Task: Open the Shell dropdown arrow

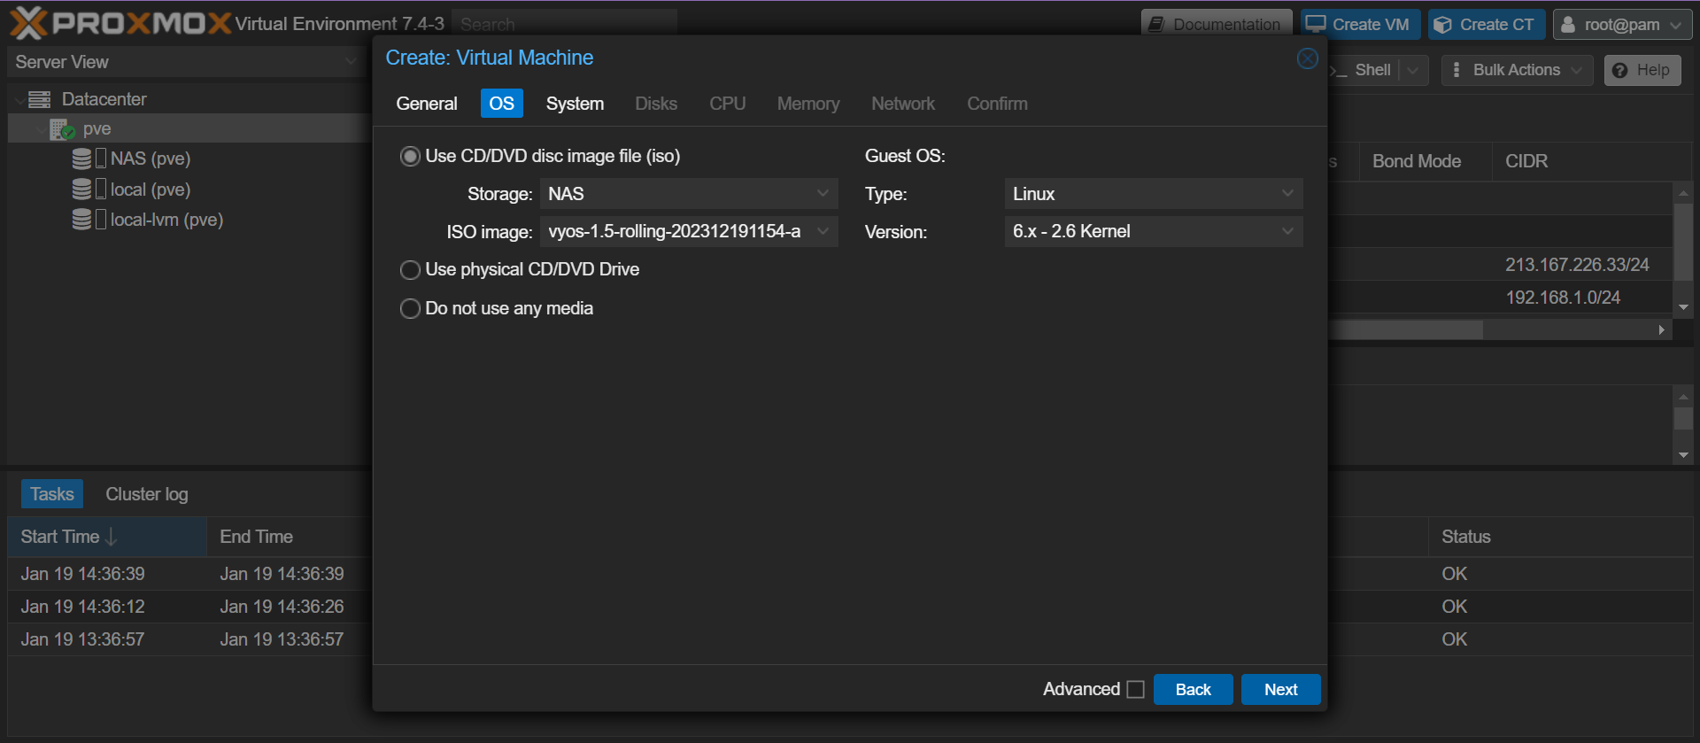Action: [x=1413, y=70]
